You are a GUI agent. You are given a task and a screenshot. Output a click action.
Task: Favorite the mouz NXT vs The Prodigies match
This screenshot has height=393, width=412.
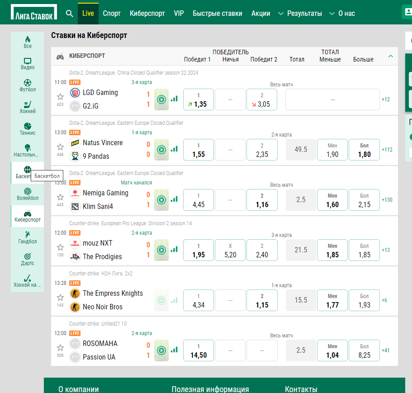(x=61, y=247)
